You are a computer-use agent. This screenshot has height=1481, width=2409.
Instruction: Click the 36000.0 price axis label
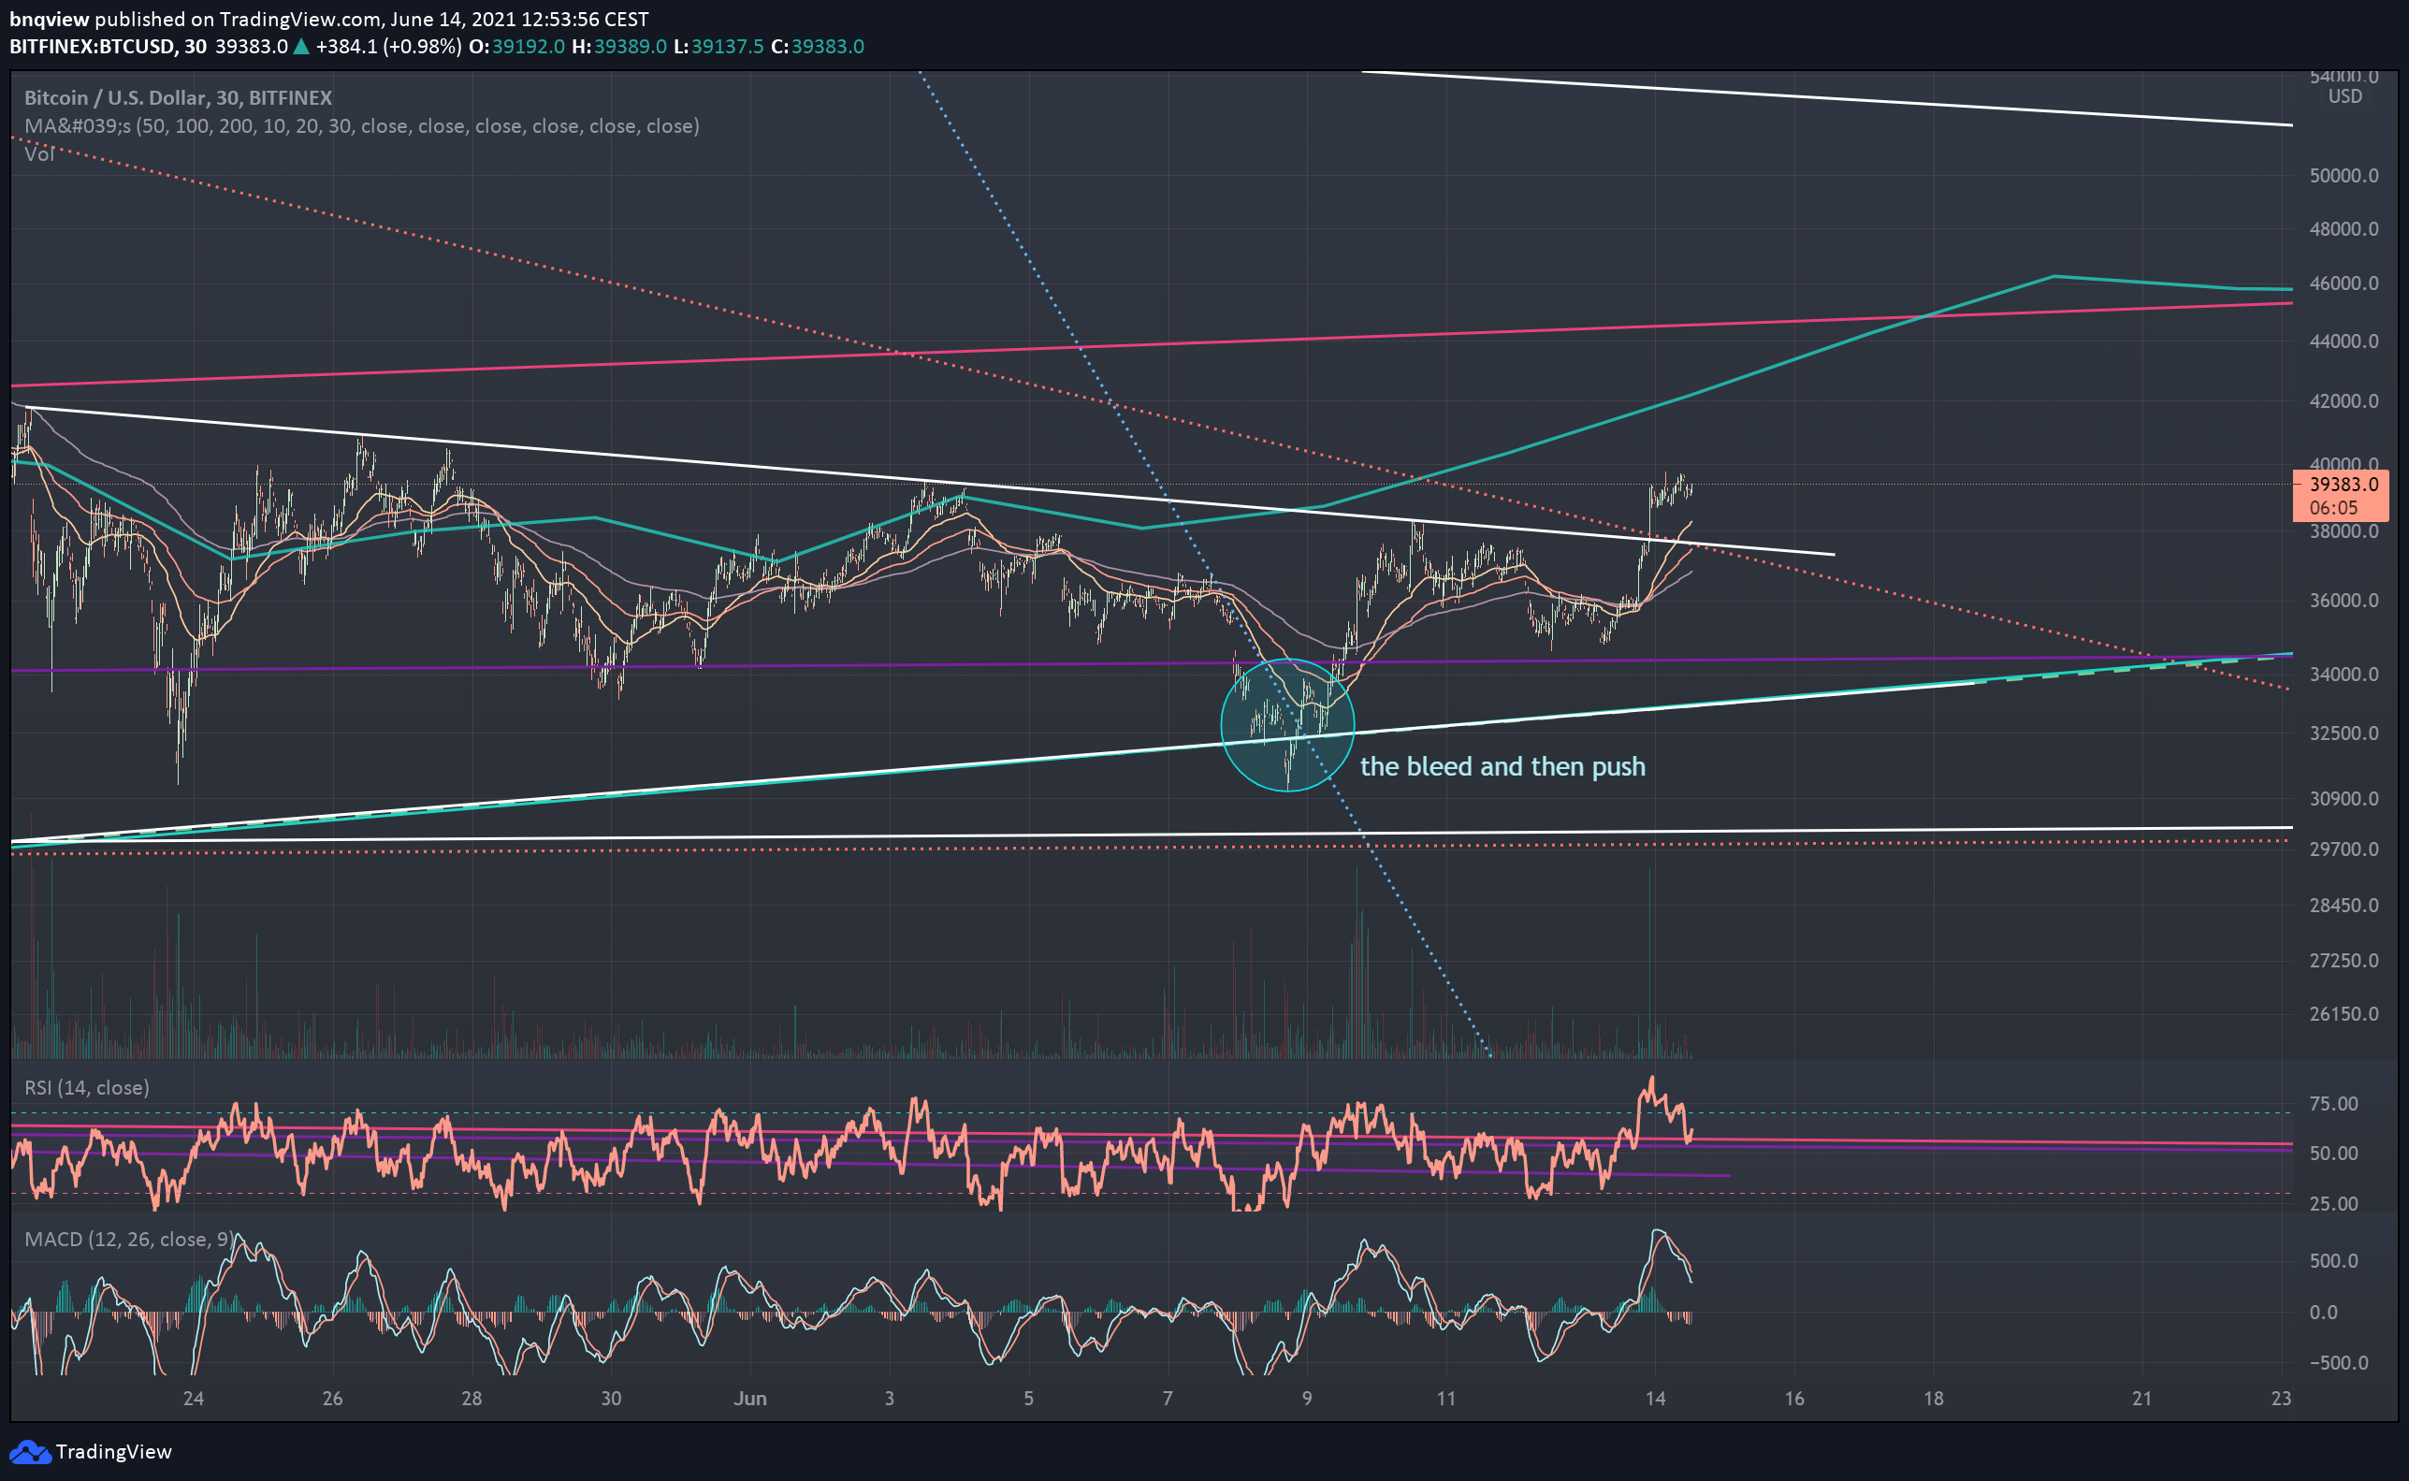2344,601
